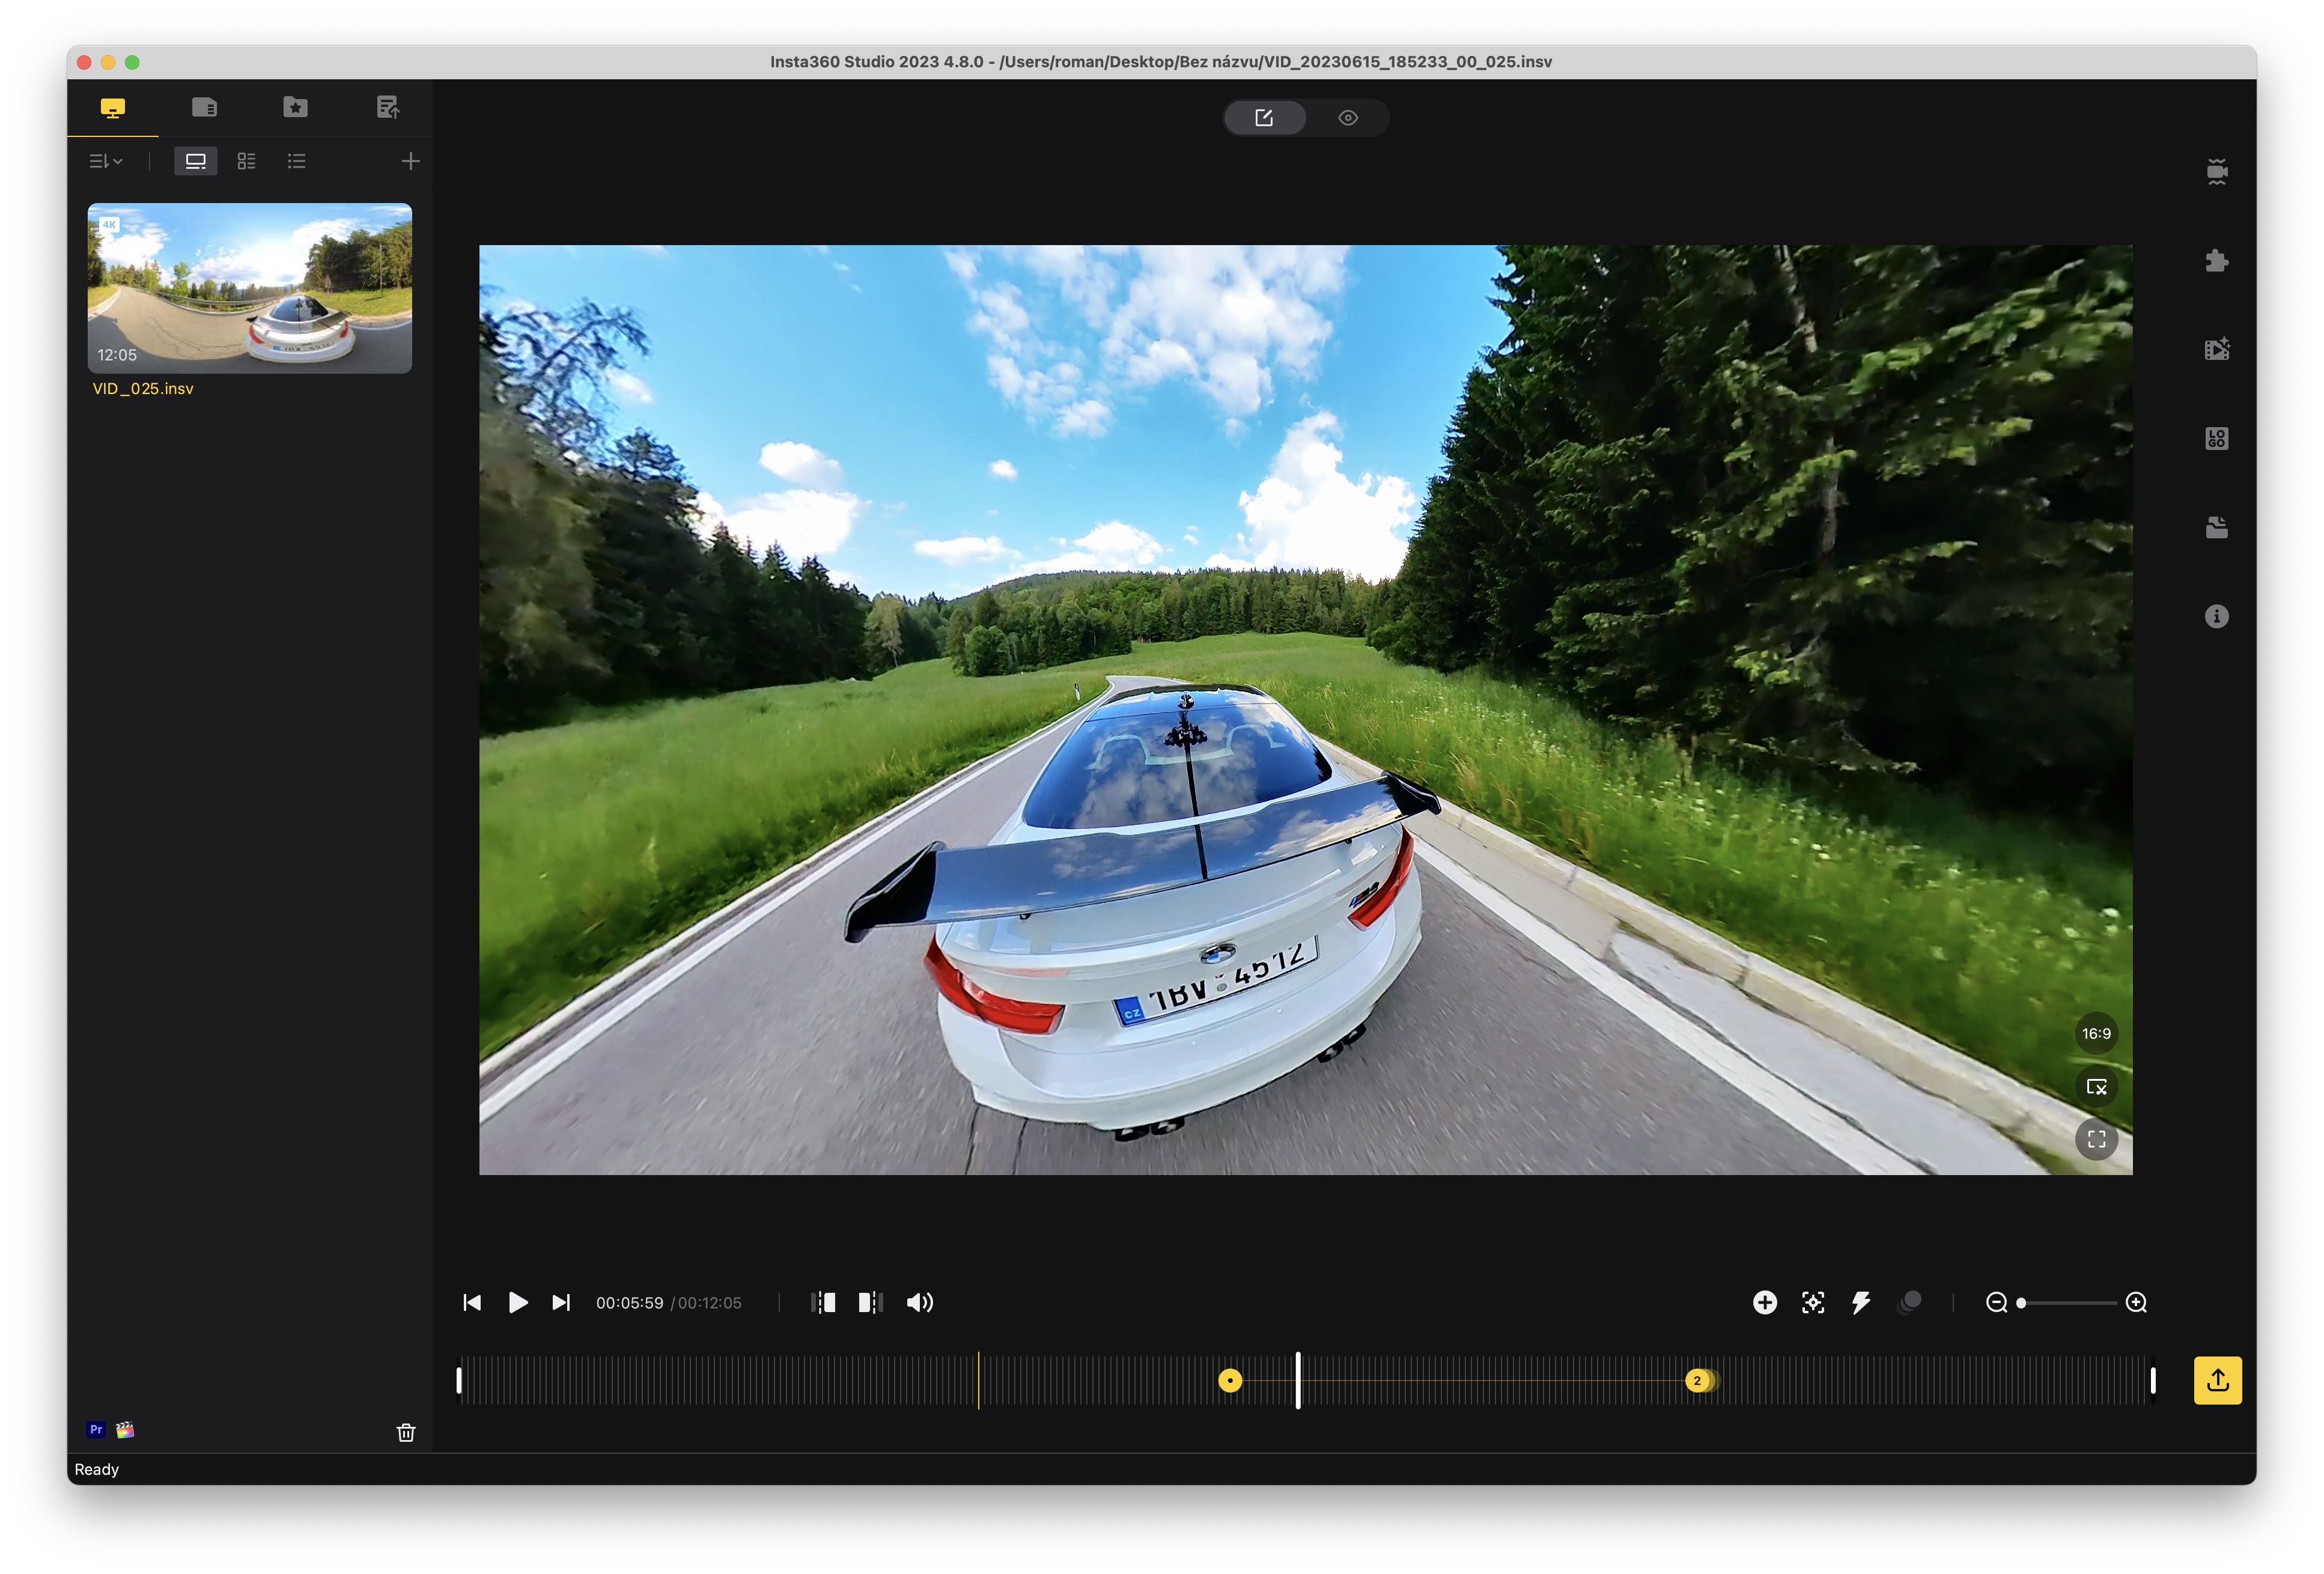Open the stitching settings camera icon
The image size is (2324, 1574).
tap(2216, 172)
